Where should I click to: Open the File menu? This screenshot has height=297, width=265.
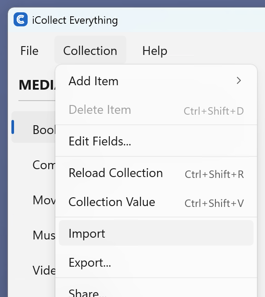(29, 51)
